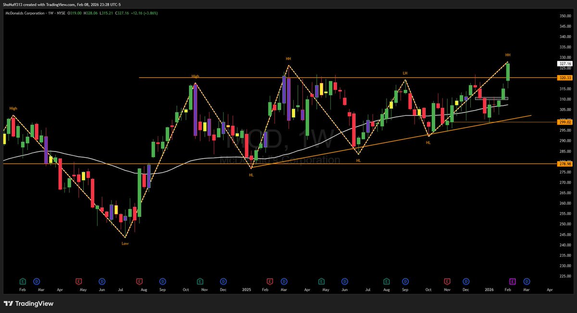Click the dividend marker at September 2024
577x313 pixels.
click(x=163, y=280)
